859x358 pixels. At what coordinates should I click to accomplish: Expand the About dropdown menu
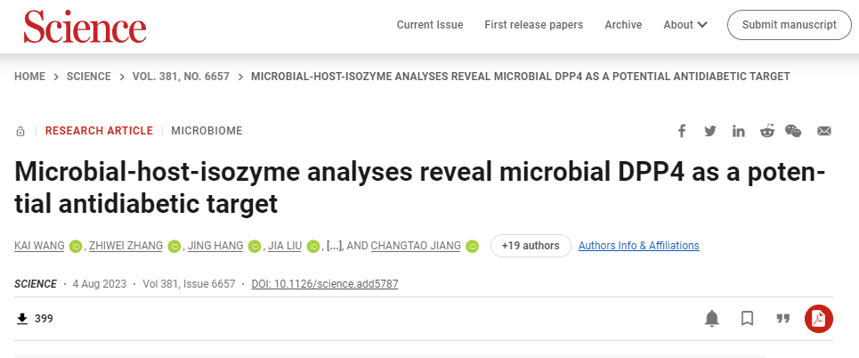(685, 25)
